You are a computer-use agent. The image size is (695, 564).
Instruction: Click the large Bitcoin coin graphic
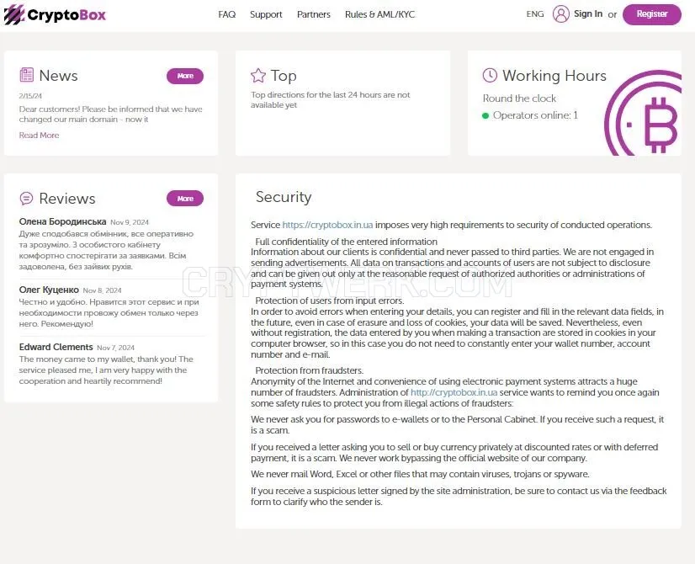643,114
